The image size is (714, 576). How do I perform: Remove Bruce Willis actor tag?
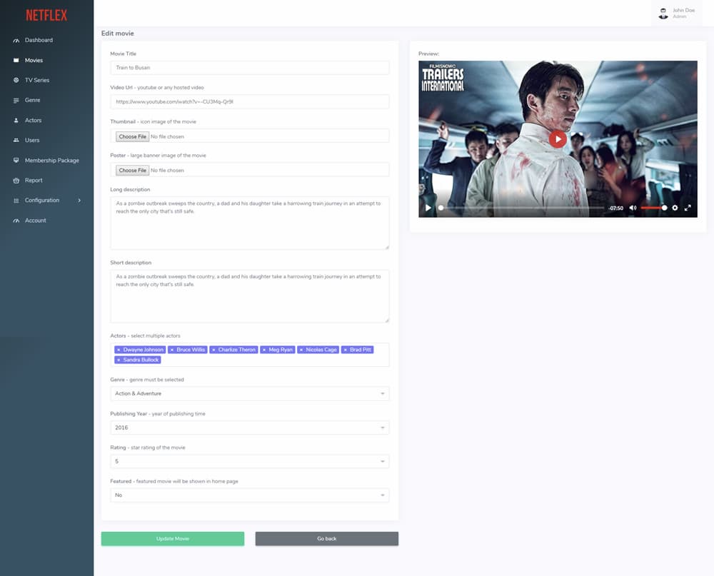[x=171, y=350]
